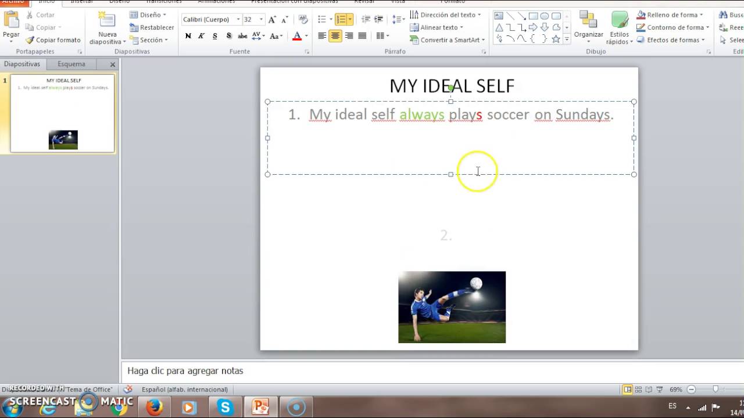Viewport: 744px width, 418px height.
Task: Open Skype from taskbar
Action: [x=226, y=408]
